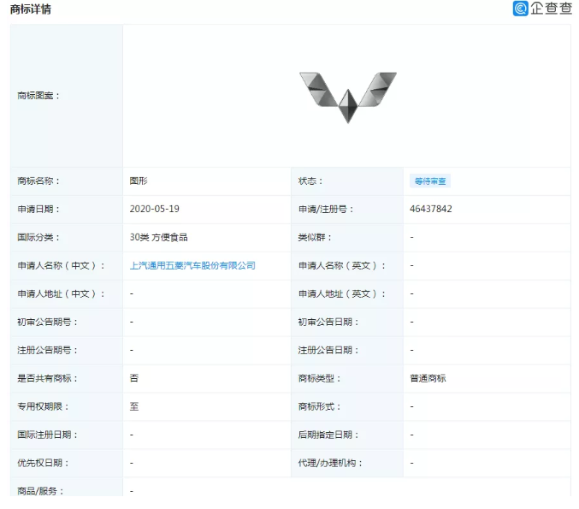Click the 初审公告期号 label
The height and width of the screenshot is (509, 579).
(x=47, y=323)
